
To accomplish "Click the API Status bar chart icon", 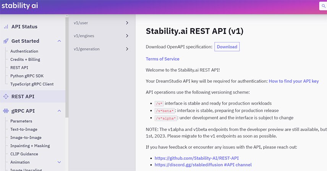I will click(6, 27).
